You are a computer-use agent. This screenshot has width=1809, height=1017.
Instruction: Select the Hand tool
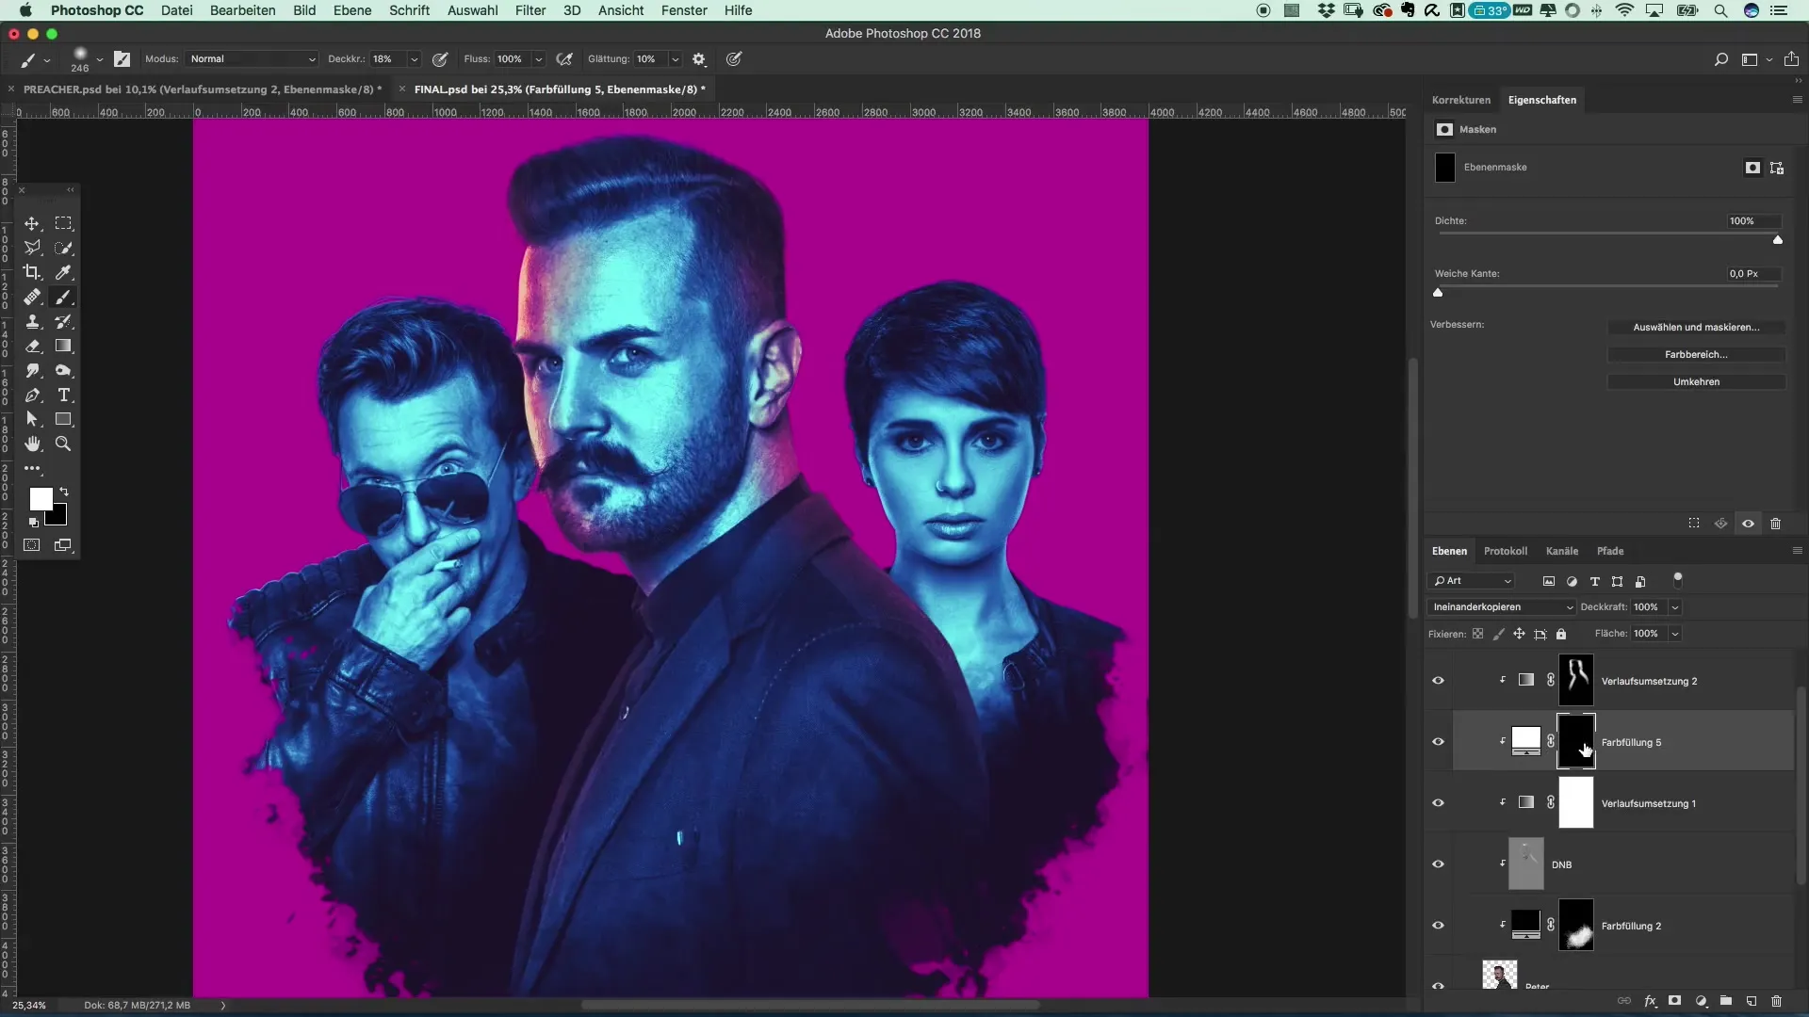click(x=32, y=444)
